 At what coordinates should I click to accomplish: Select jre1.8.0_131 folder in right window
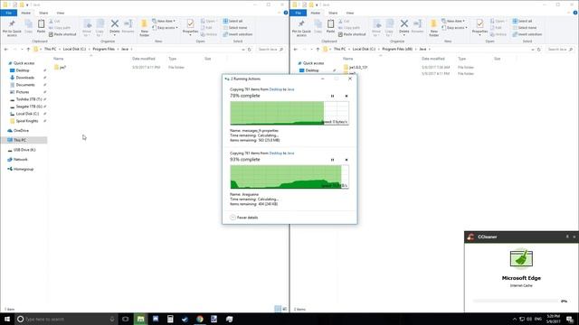[356, 68]
